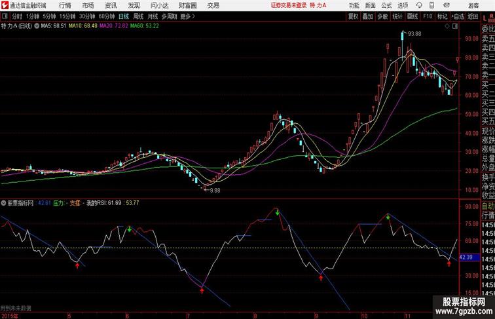495x319 pixels.
Task: Click the 标记 toolbar button
Action: click(x=442, y=16)
